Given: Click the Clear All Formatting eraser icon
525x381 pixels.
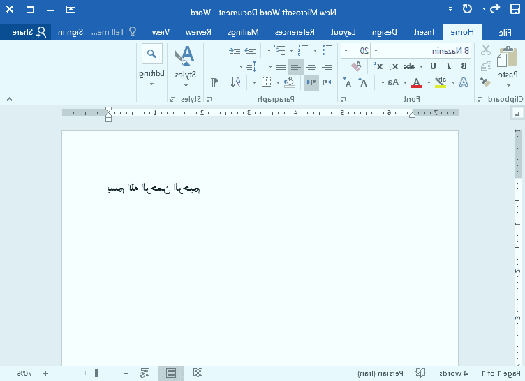Looking at the screenshot, I should tap(355, 66).
